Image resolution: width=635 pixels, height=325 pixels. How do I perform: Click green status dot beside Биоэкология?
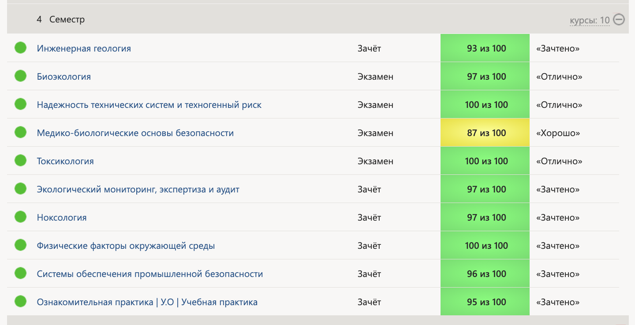(x=21, y=76)
